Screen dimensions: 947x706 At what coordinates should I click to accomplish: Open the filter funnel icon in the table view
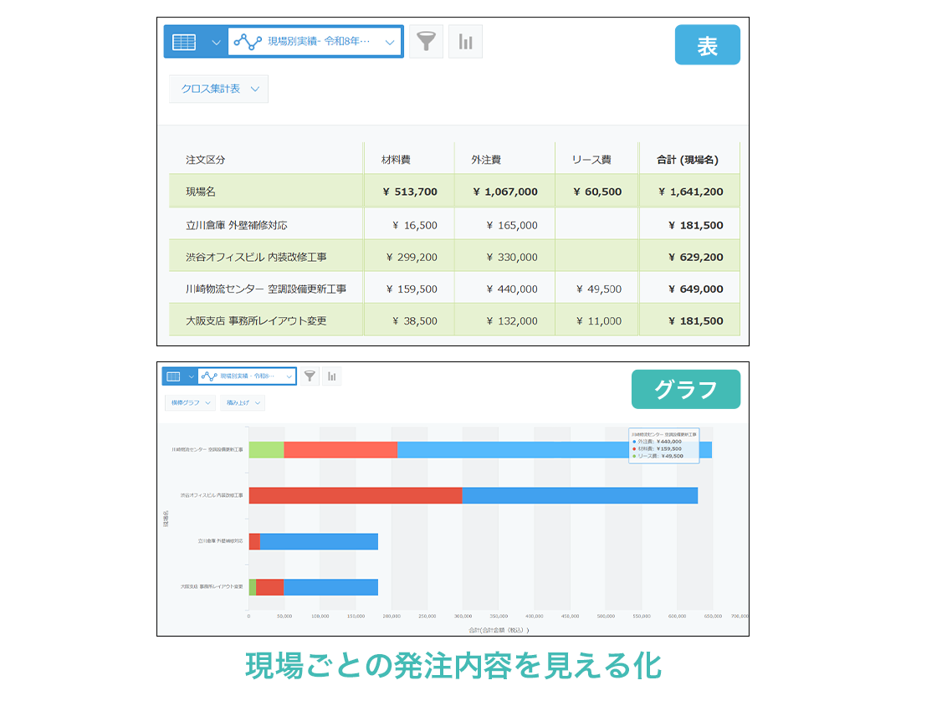pyautogui.click(x=427, y=41)
